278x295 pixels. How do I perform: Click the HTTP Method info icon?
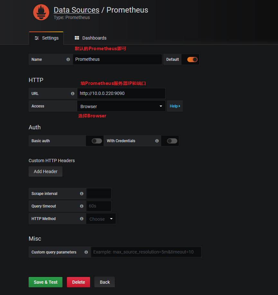82,219
